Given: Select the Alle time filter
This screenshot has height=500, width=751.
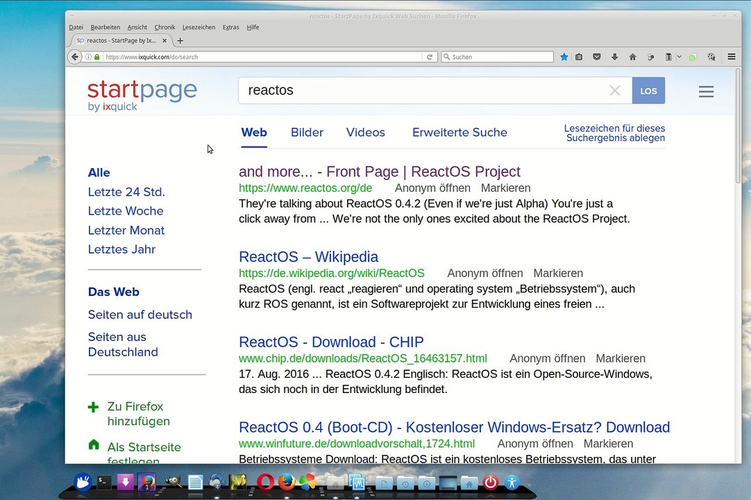Looking at the screenshot, I should (x=99, y=173).
